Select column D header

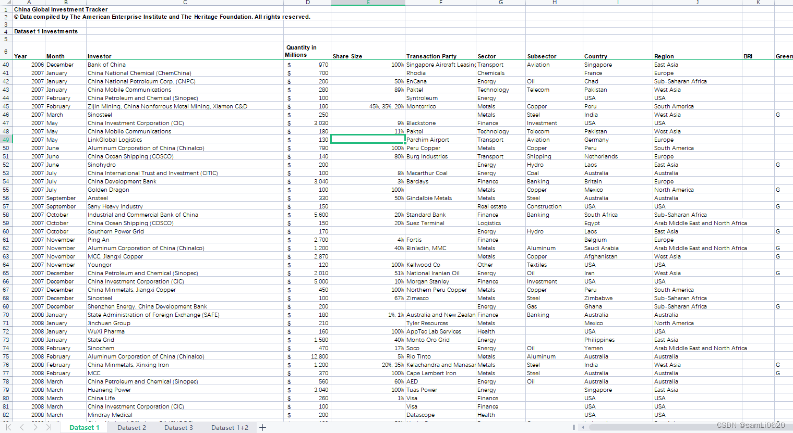[307, 3]
